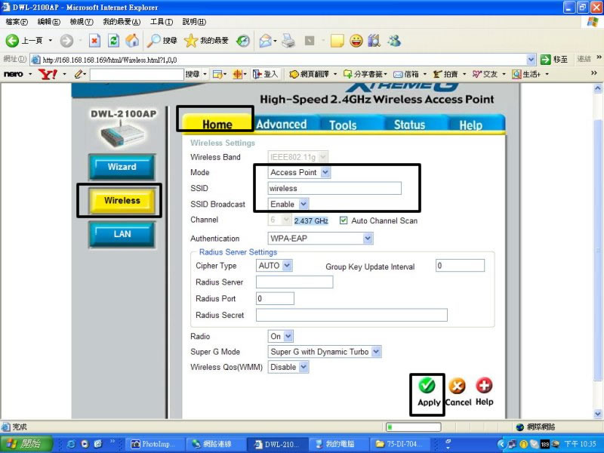Image resolution: width=604 pixels, height=453 pixels.
Task: Click the Windows Start button
Action: click(26, 444)
